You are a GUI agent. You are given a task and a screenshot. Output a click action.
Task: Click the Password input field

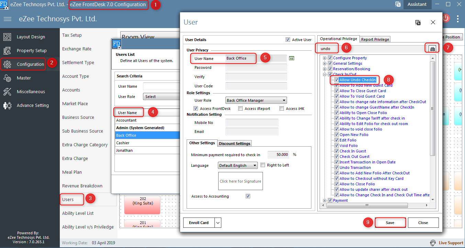coord(256,67)
